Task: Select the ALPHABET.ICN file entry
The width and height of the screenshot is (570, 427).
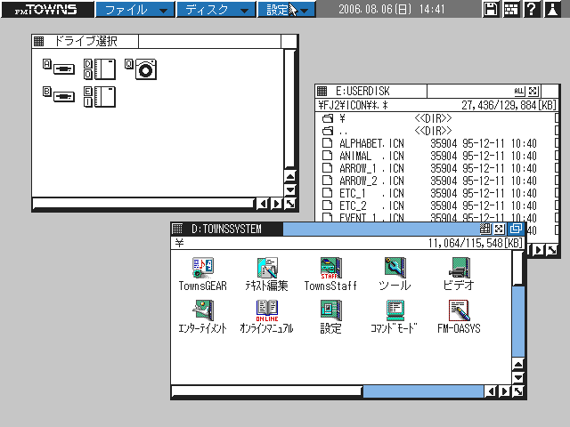Action: (371, 143)
